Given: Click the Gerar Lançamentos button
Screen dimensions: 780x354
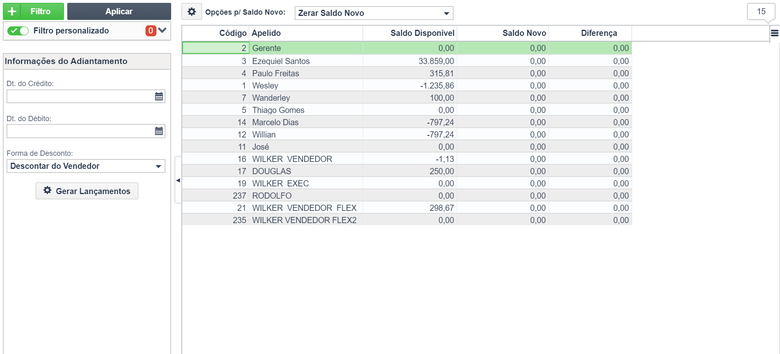Looking at the screenshot, I should (87, 191).
